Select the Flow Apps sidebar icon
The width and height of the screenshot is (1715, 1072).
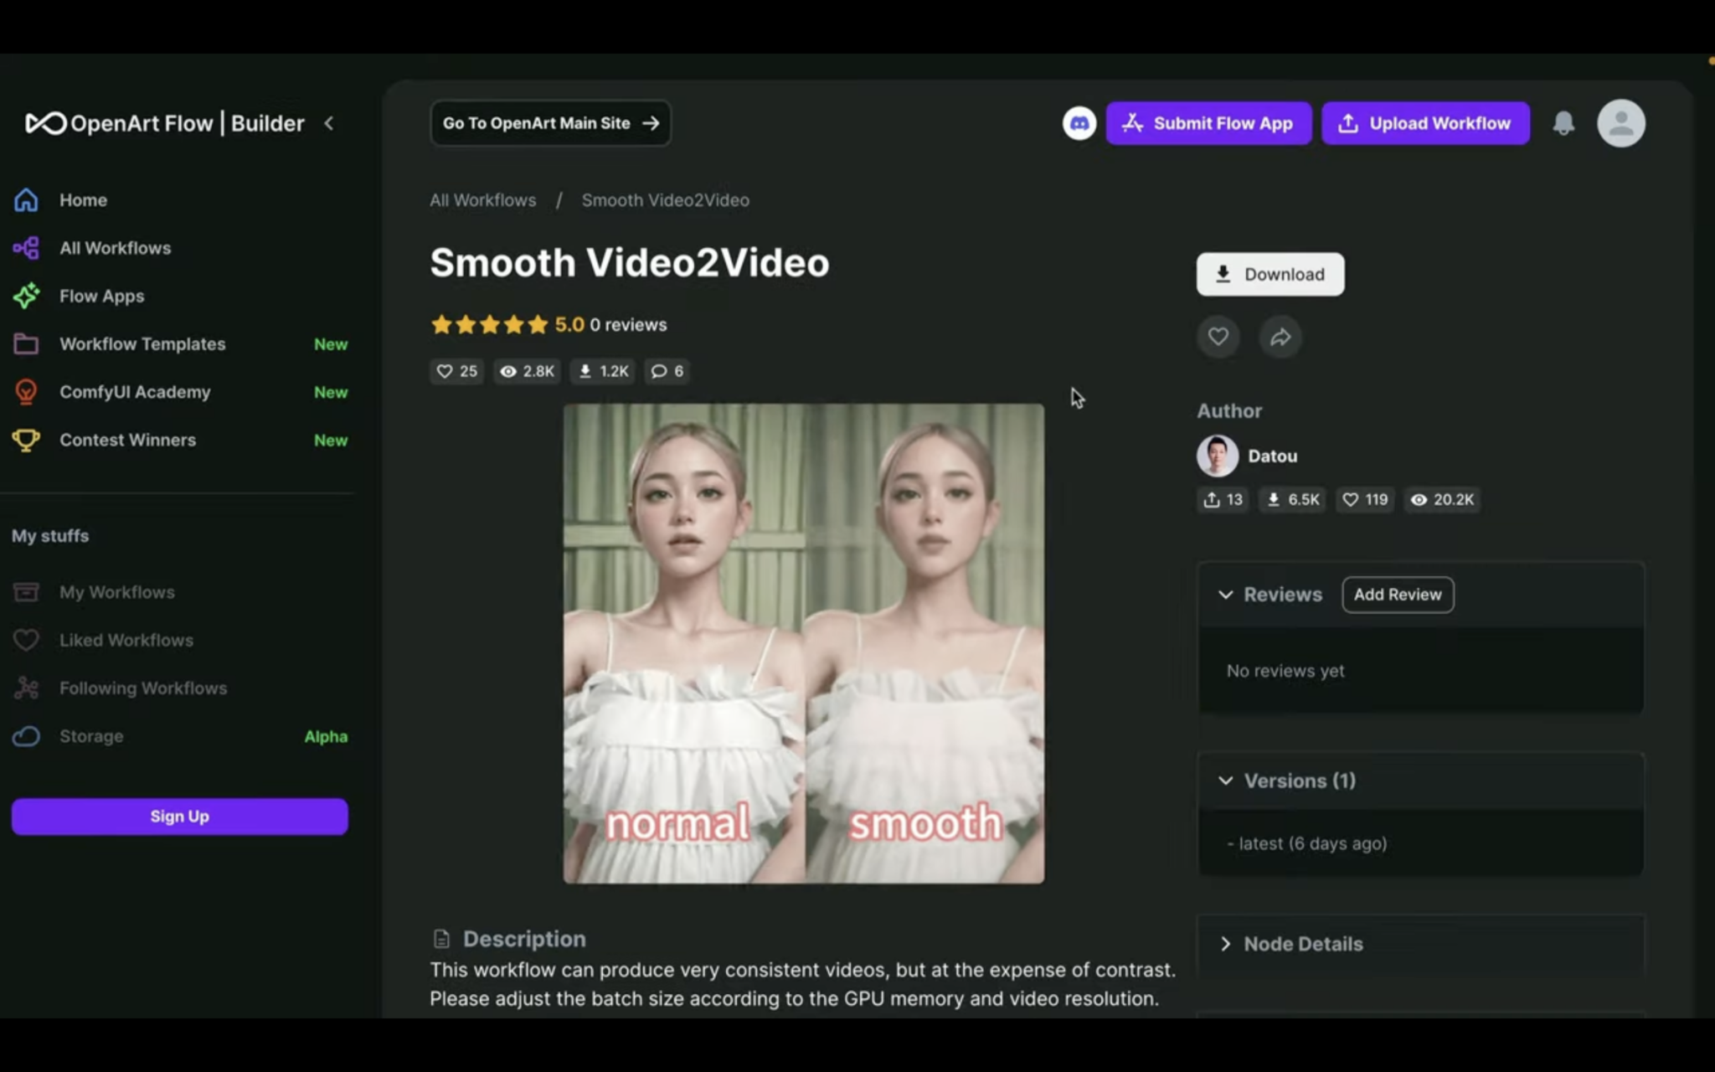pos(26,296)
